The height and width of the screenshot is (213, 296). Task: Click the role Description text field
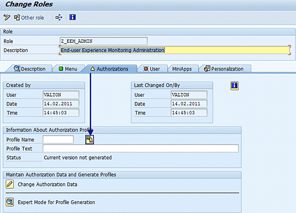pos(174,50)
